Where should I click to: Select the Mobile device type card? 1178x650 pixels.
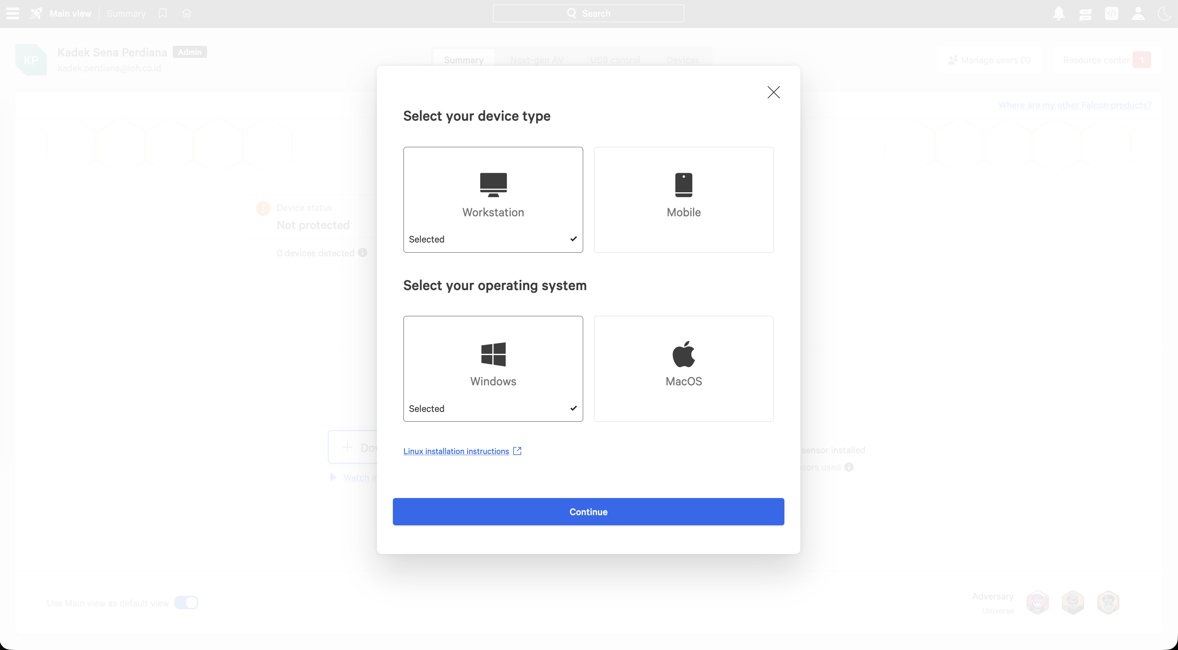(684, 199)
